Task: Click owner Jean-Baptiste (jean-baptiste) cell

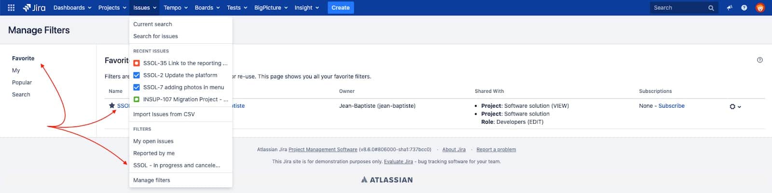Action: pos(377,106)
